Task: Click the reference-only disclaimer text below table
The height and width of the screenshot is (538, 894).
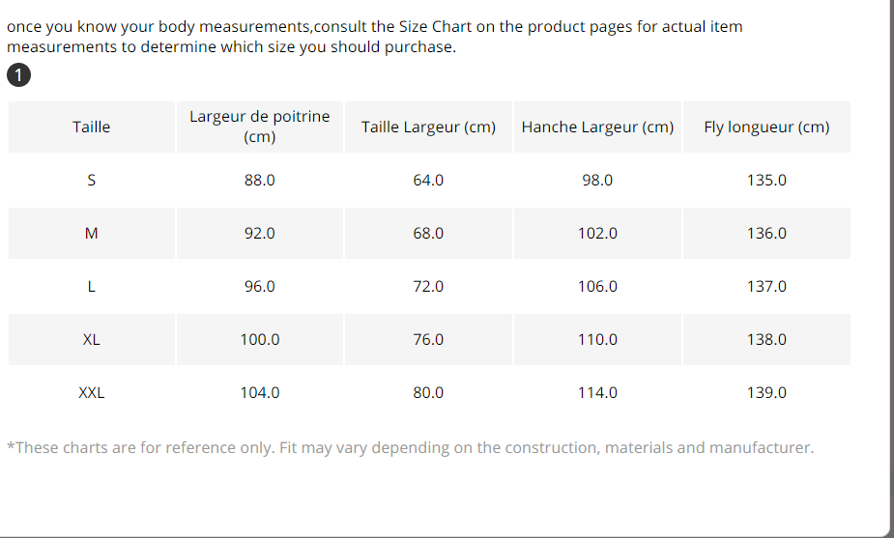Action: pos(410,447)
